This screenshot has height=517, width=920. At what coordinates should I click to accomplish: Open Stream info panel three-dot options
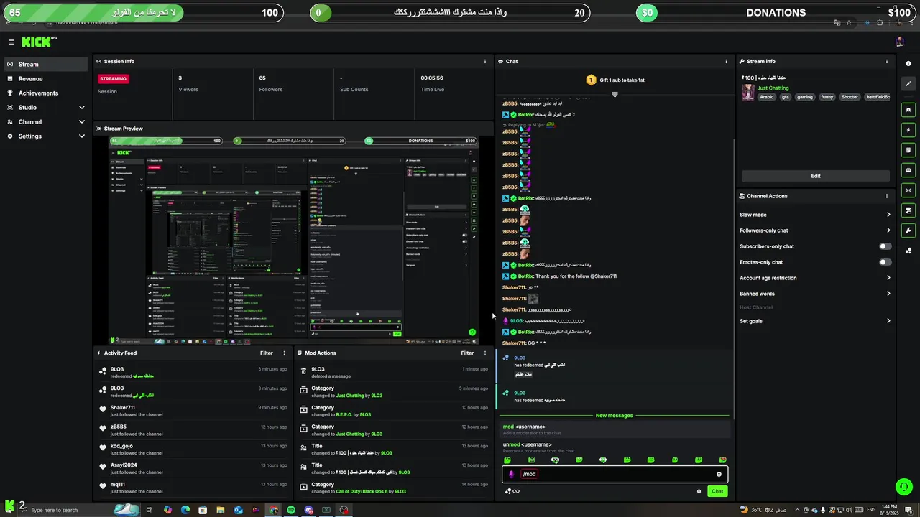click(886, 62)
